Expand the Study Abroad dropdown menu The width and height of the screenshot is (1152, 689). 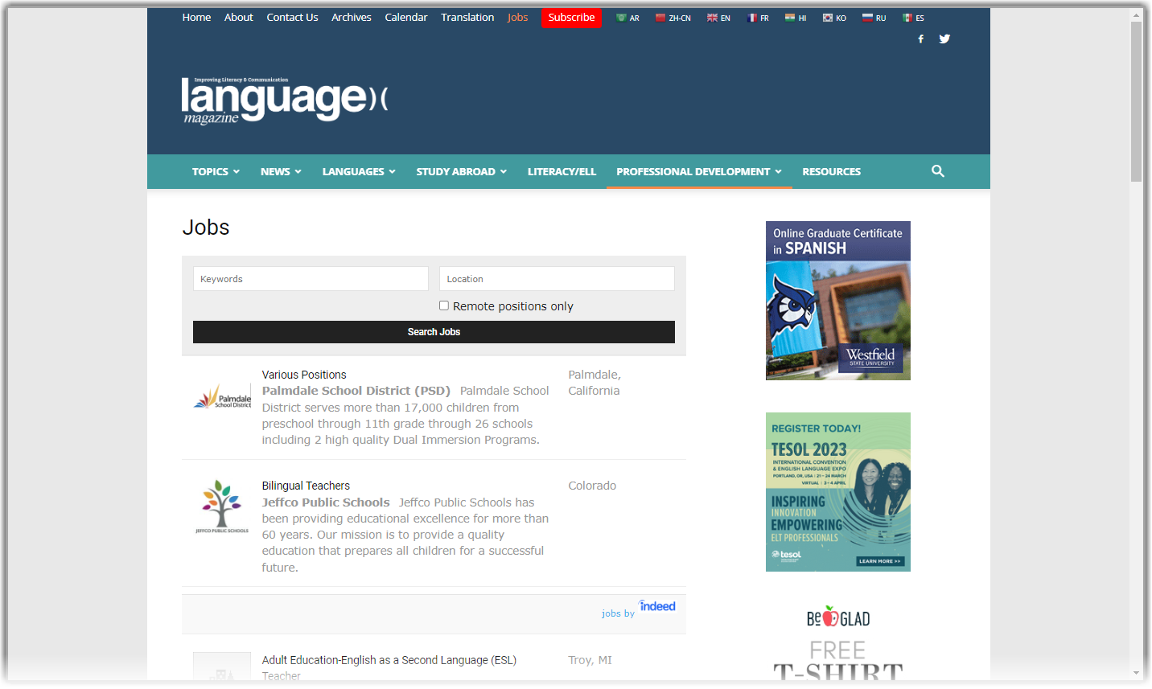point(462,171)
